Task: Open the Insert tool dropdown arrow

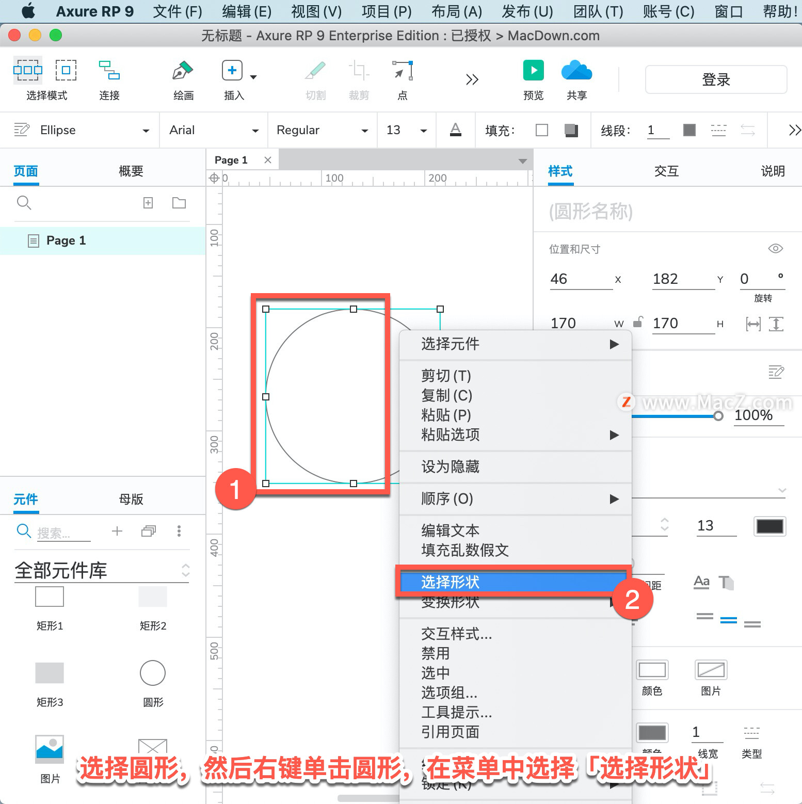Action: pyautogui.click(x=253, y=77)
